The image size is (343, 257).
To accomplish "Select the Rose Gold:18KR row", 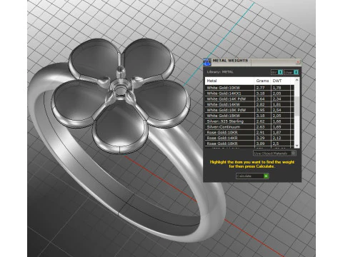I will (x=249, y=143).
